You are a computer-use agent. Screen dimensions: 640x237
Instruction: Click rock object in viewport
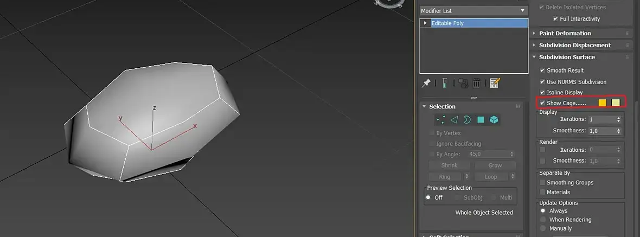[151, 123]
